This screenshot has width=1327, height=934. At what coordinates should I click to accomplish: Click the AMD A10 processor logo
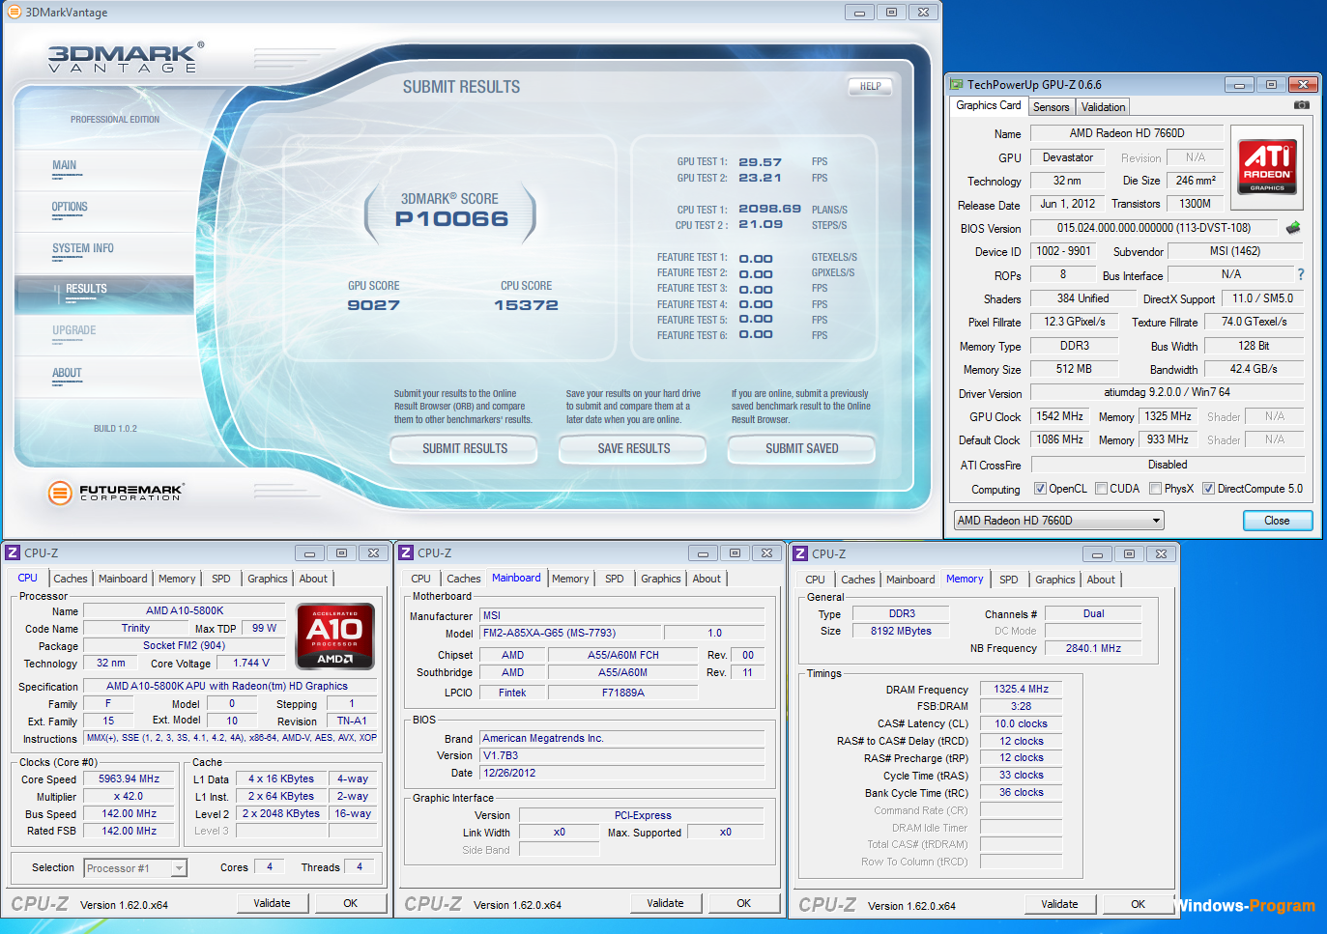click(x=334, y=637)
